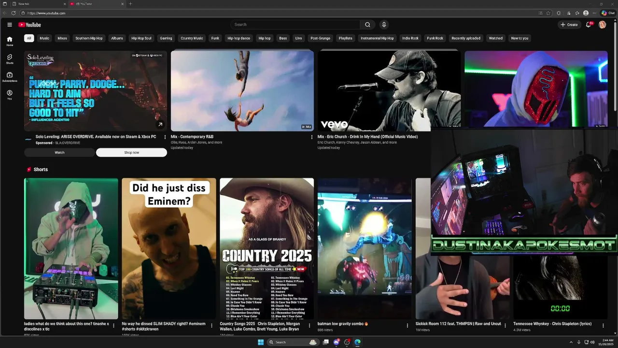Open the batman low gravity combo short thumbnail

(365, 248)
